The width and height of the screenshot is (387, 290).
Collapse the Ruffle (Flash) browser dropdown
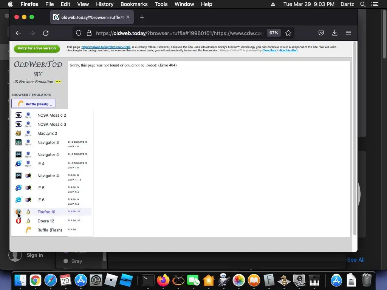[33, 104]
